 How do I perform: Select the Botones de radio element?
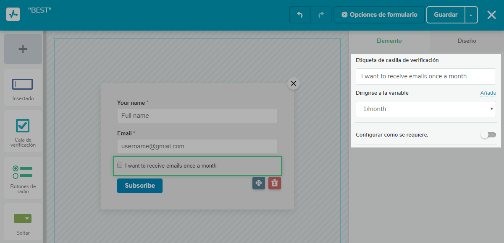[23, 178]
